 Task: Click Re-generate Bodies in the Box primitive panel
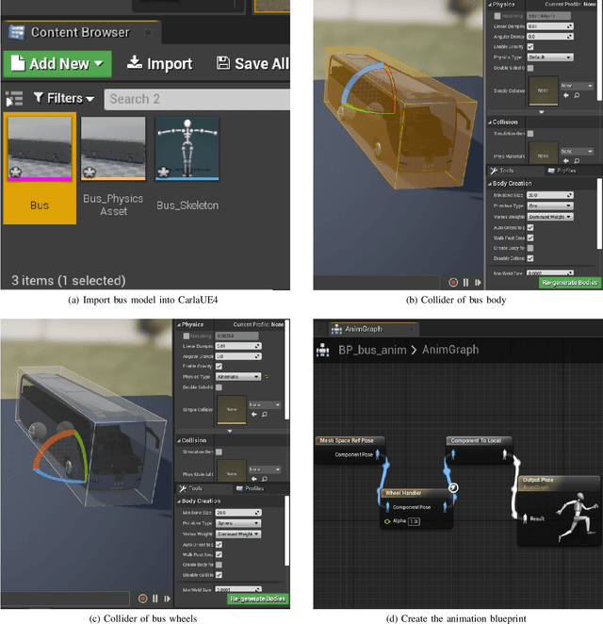(x=570, y=283)
